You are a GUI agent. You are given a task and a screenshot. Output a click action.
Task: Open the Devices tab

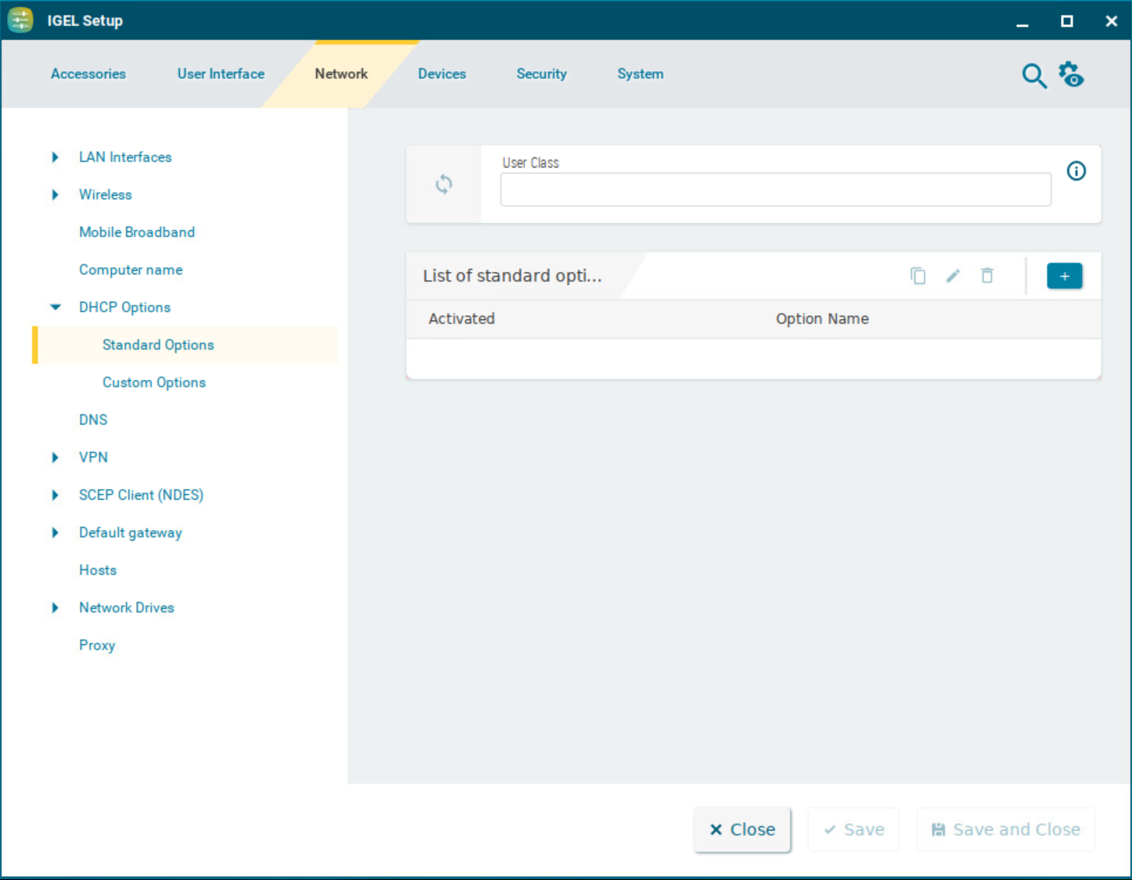point(442,74)
